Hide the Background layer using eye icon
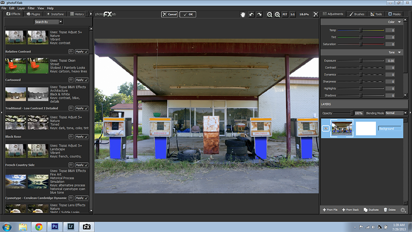412x232 pixels. (326, 128)
